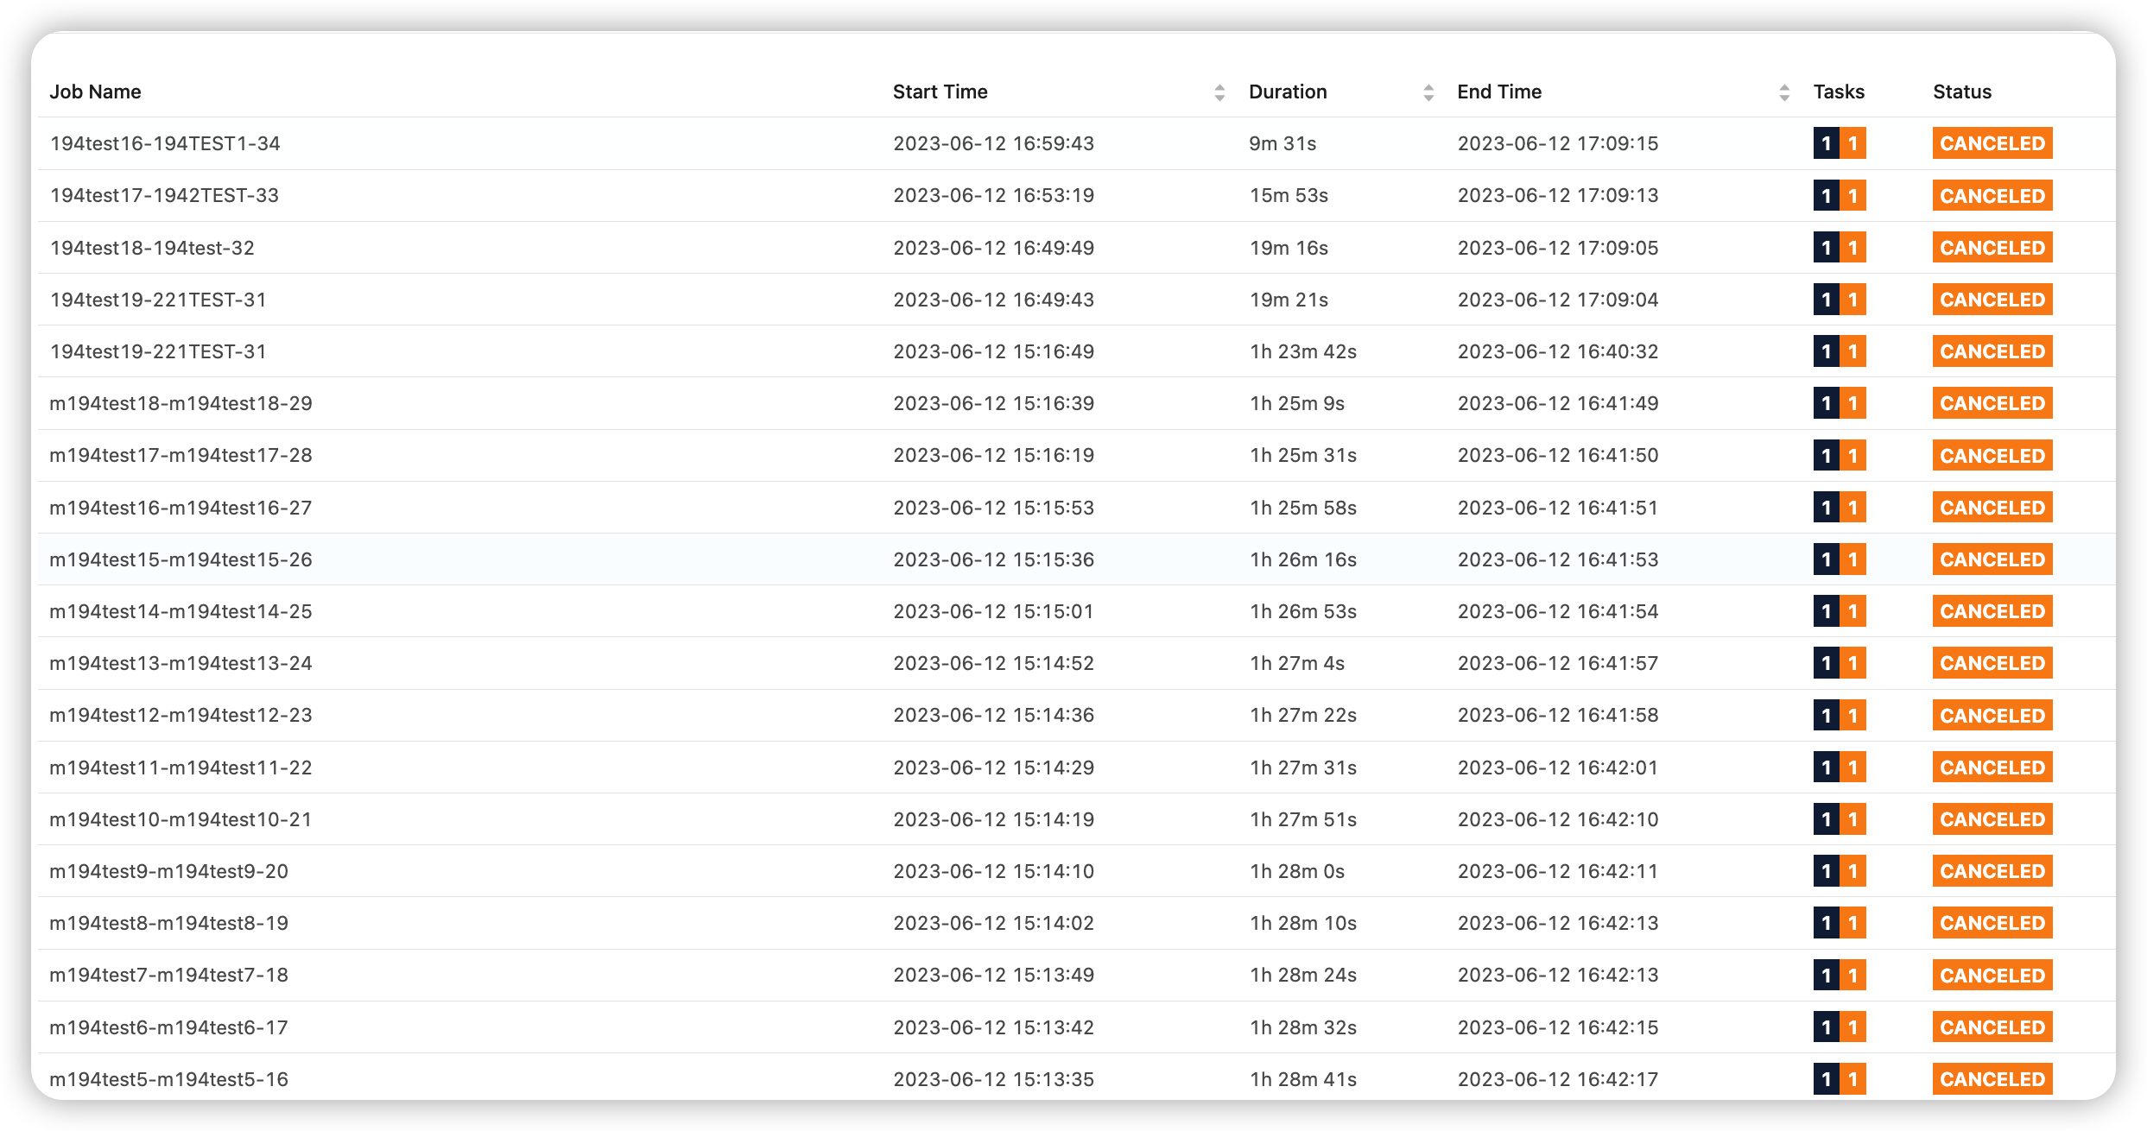Click start time 2023-06-12 15:16:39
The image size is (2147, 1131).
pos(993,403)
